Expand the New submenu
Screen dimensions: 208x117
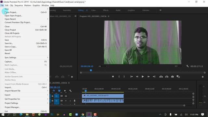point(25,9)
